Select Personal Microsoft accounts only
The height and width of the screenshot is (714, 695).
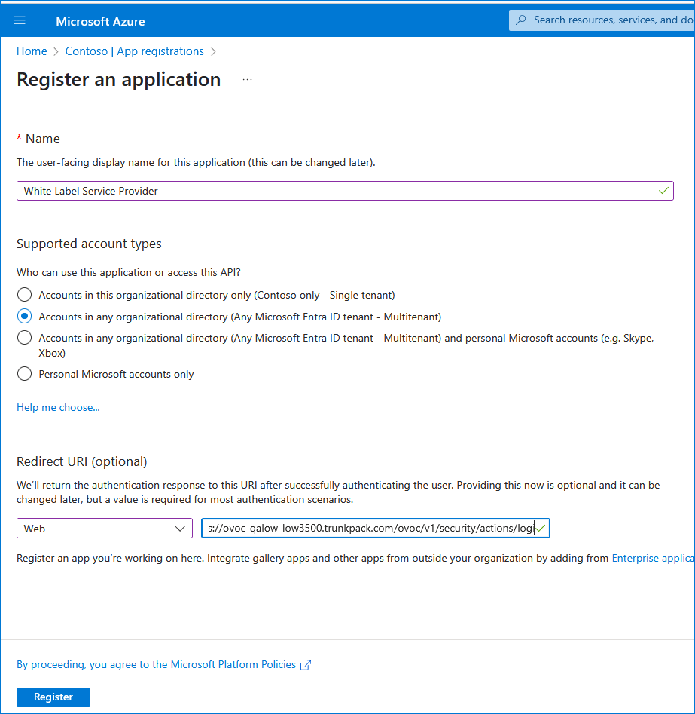(25, 374)
